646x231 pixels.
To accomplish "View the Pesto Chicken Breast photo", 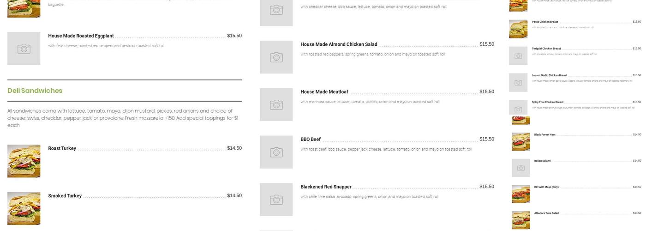I will tap(518, 29).
